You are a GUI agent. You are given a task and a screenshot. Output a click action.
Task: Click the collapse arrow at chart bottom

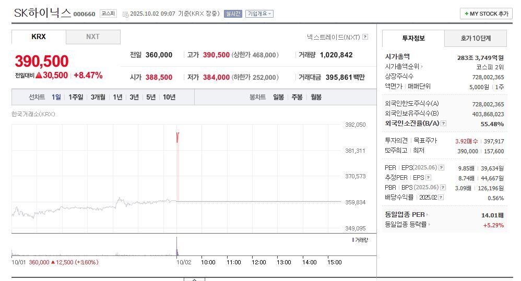click(x=194, y=279)
